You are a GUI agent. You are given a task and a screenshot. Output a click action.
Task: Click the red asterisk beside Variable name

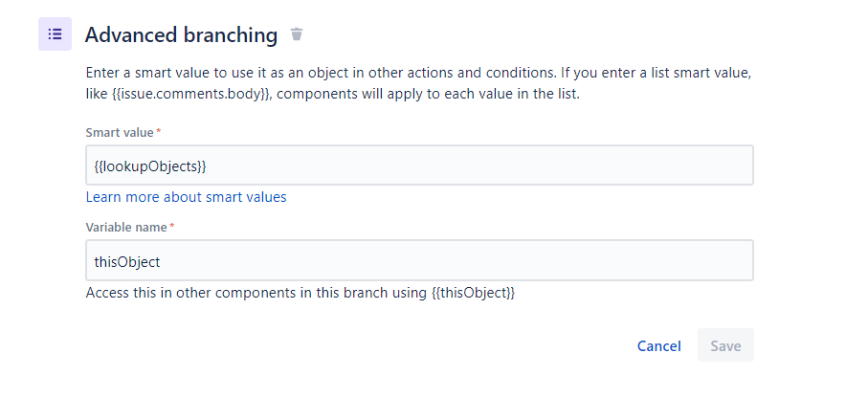171,226
